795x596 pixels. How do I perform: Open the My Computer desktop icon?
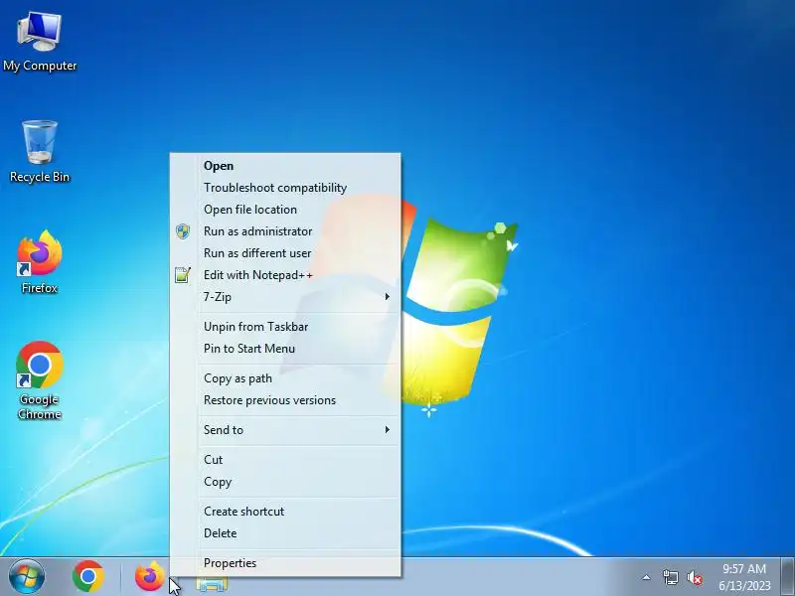pos(40,42)
